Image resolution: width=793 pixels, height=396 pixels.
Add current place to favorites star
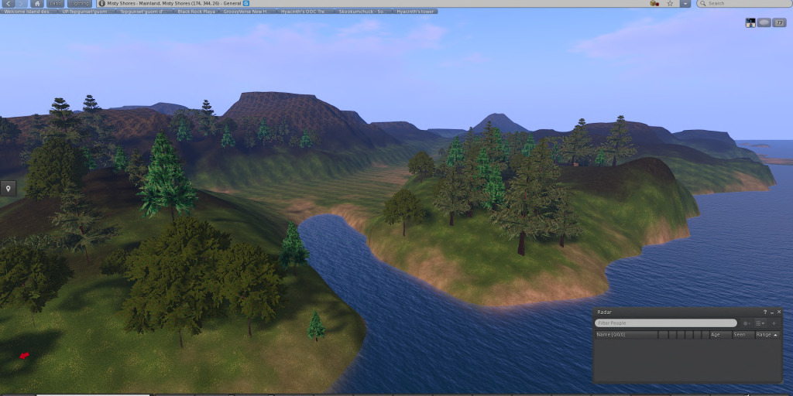670,4
